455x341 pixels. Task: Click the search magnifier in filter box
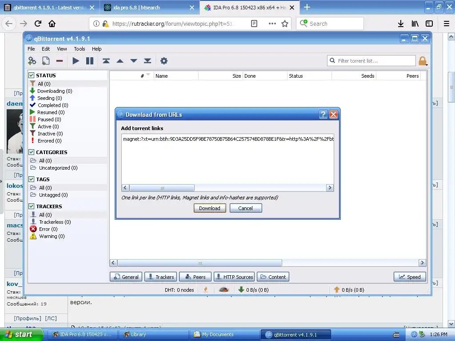tap(332, 60)
